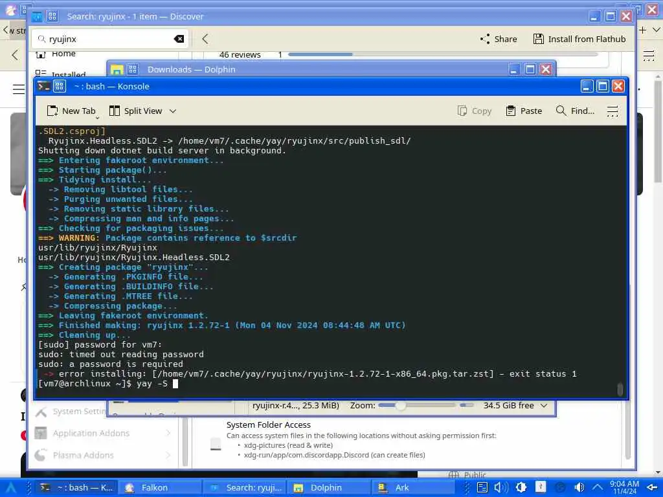Click Share in Discover
The height and width of the screenshot is (497, 663).
pyautogui.click(x=499, y=39)
